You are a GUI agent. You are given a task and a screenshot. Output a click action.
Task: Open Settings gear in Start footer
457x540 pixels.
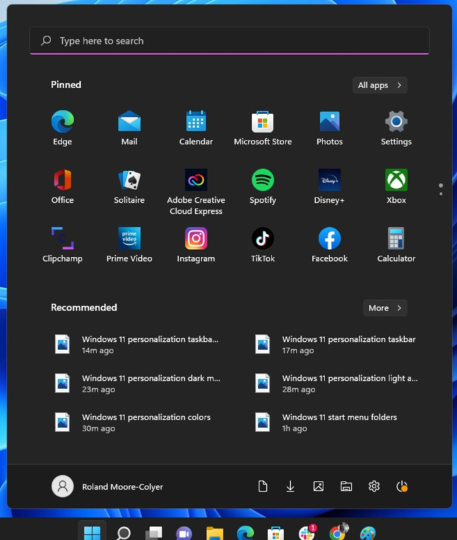point(374,486)
